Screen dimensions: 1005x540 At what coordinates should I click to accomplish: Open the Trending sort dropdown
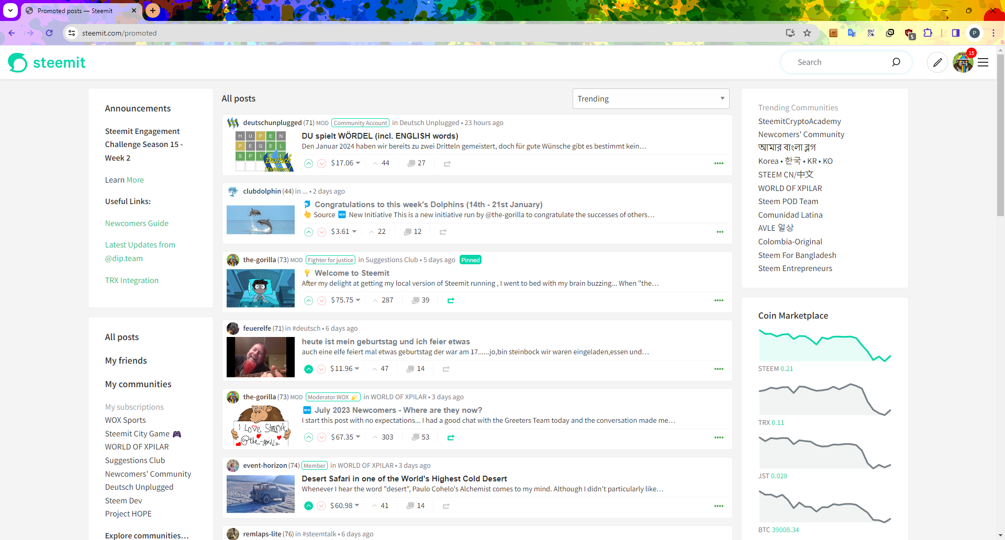pyautogui.click(x=651, y=99)
